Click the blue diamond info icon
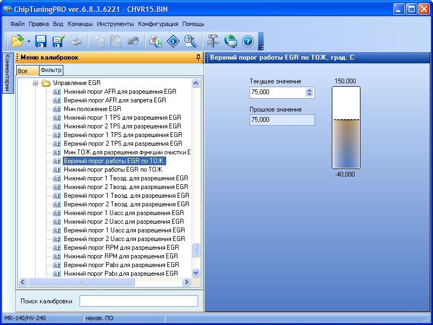Screen dimensions: 433x325 tap(173, 41)
